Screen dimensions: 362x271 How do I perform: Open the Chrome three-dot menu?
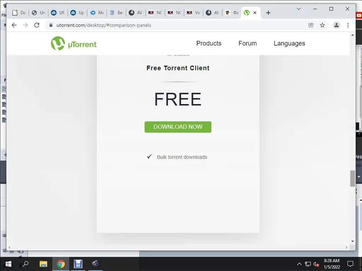(348, 25)
